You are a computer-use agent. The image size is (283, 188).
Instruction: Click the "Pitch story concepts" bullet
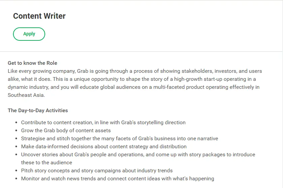[97, 171]
